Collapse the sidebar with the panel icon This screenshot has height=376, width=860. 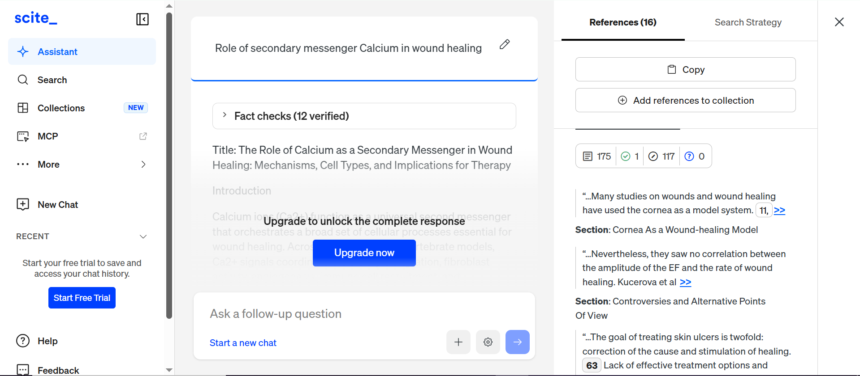point(143,19)
